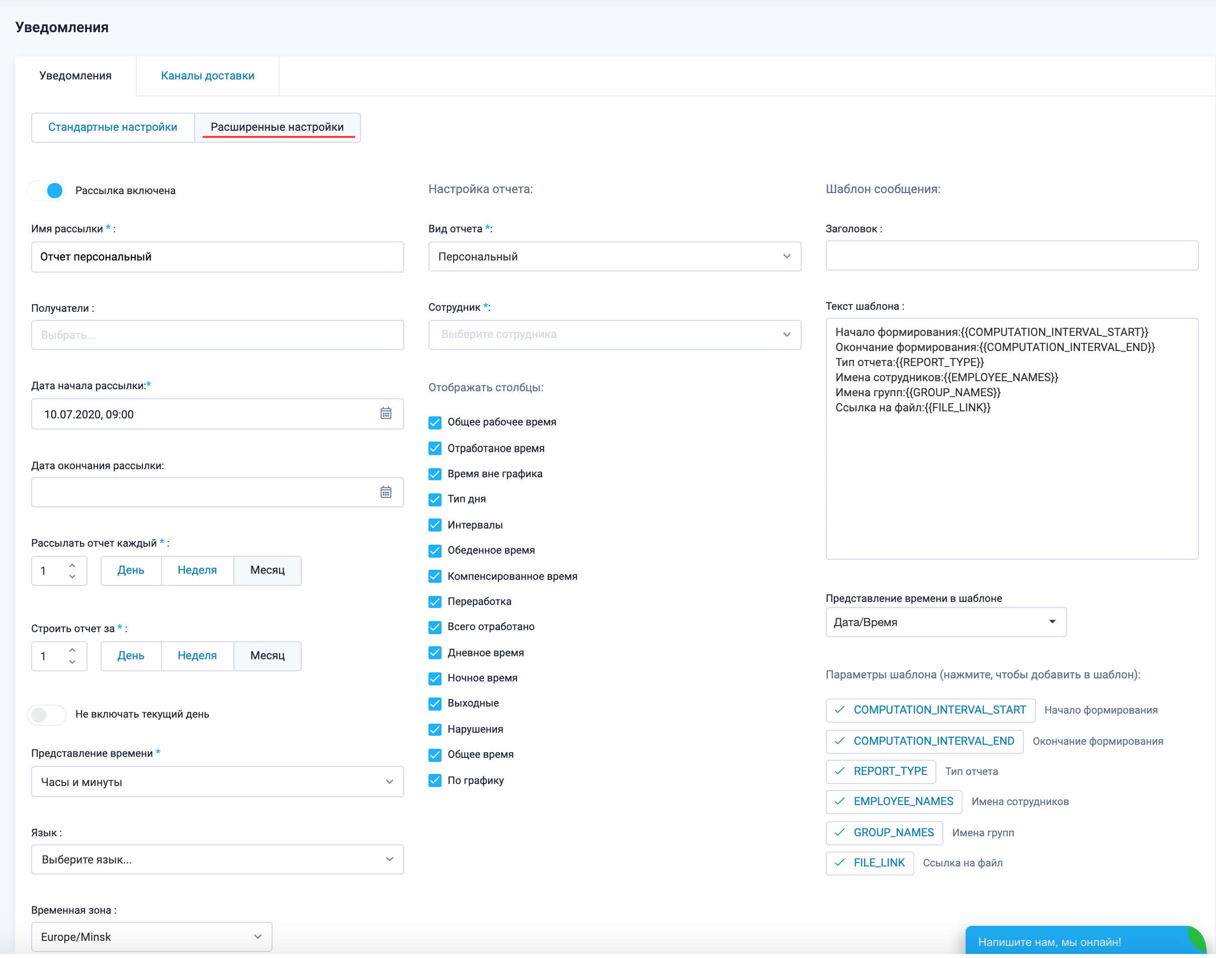This screenshot has width=1216, height=958.
Task: Choose 'День' for report period
Action: click(x=131, y=656)
